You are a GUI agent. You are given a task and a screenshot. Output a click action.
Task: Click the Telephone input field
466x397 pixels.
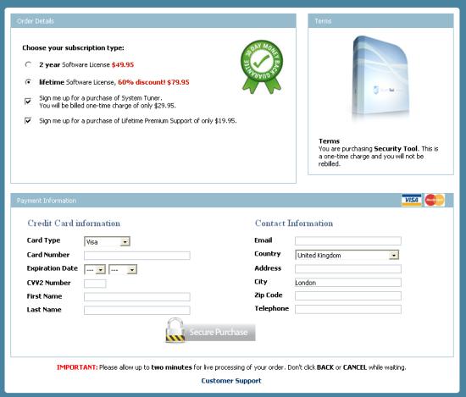click(348, 309)
